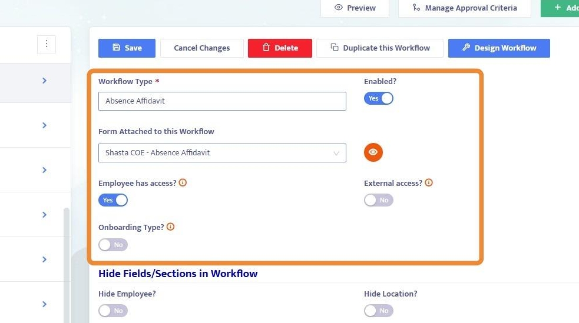This screenshot has width=579, height=323.
Task: Turn on the Onboarding Type toggle
Action: [113, 245]
